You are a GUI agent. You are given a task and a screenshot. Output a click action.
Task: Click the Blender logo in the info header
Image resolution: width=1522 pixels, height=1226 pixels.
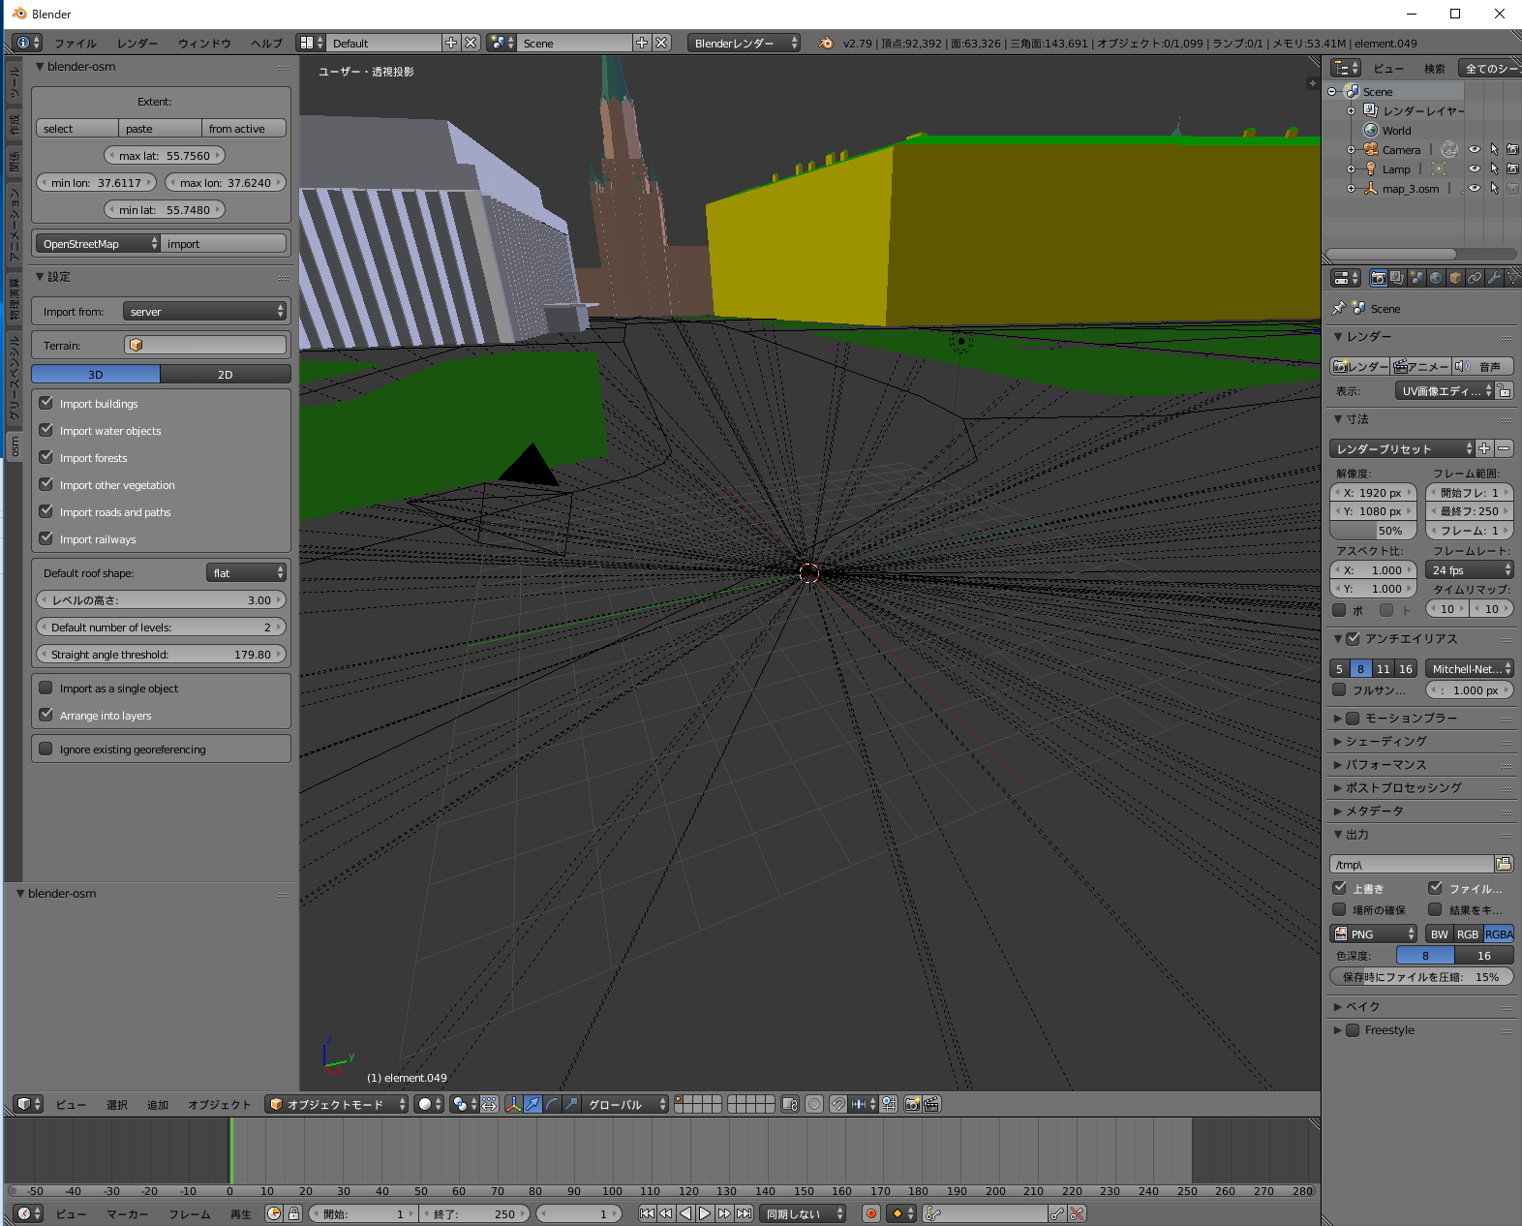point(826,43)
